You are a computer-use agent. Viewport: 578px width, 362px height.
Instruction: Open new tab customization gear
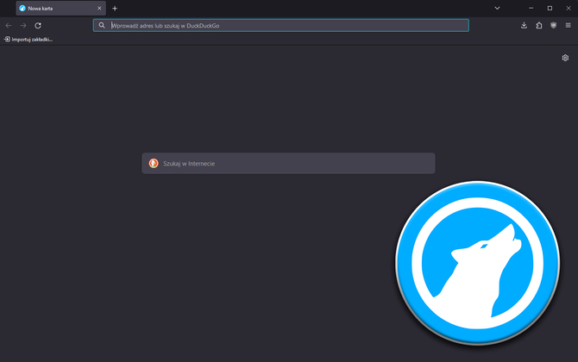(565, 58)
